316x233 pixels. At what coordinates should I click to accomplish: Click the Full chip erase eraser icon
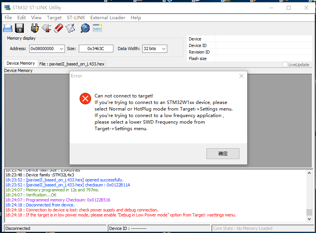click(58, 28)
